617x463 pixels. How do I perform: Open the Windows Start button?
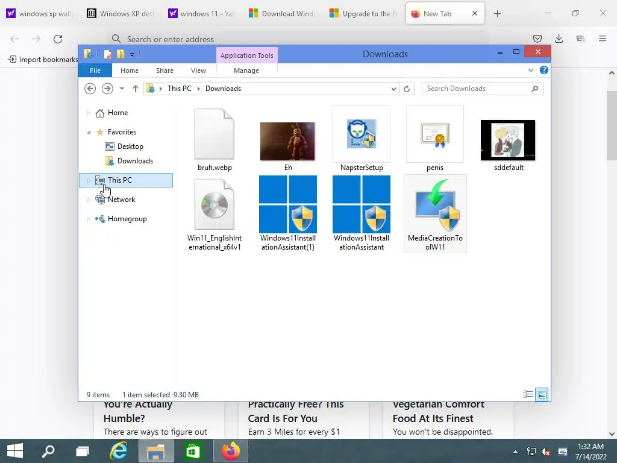[x=15, y=451]
